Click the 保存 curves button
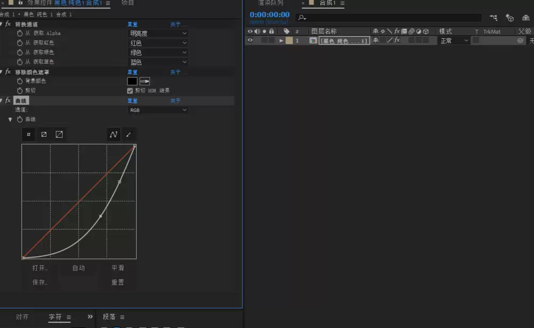Viewport: 534px width, 328px height. click(40, 283)
